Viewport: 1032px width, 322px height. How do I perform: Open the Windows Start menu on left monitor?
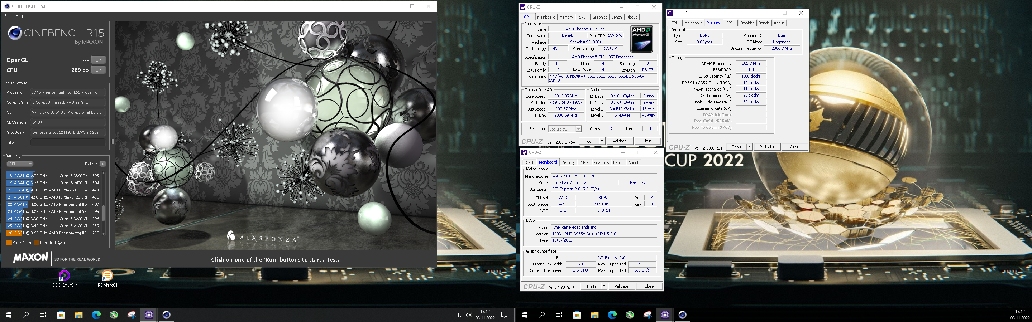click(8, 315)
